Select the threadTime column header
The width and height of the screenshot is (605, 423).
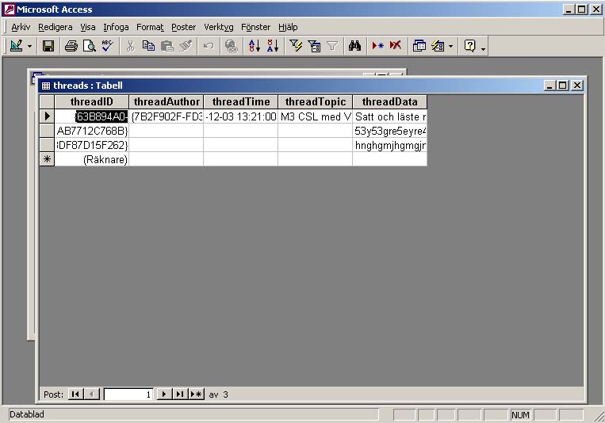tap(241, 102)
